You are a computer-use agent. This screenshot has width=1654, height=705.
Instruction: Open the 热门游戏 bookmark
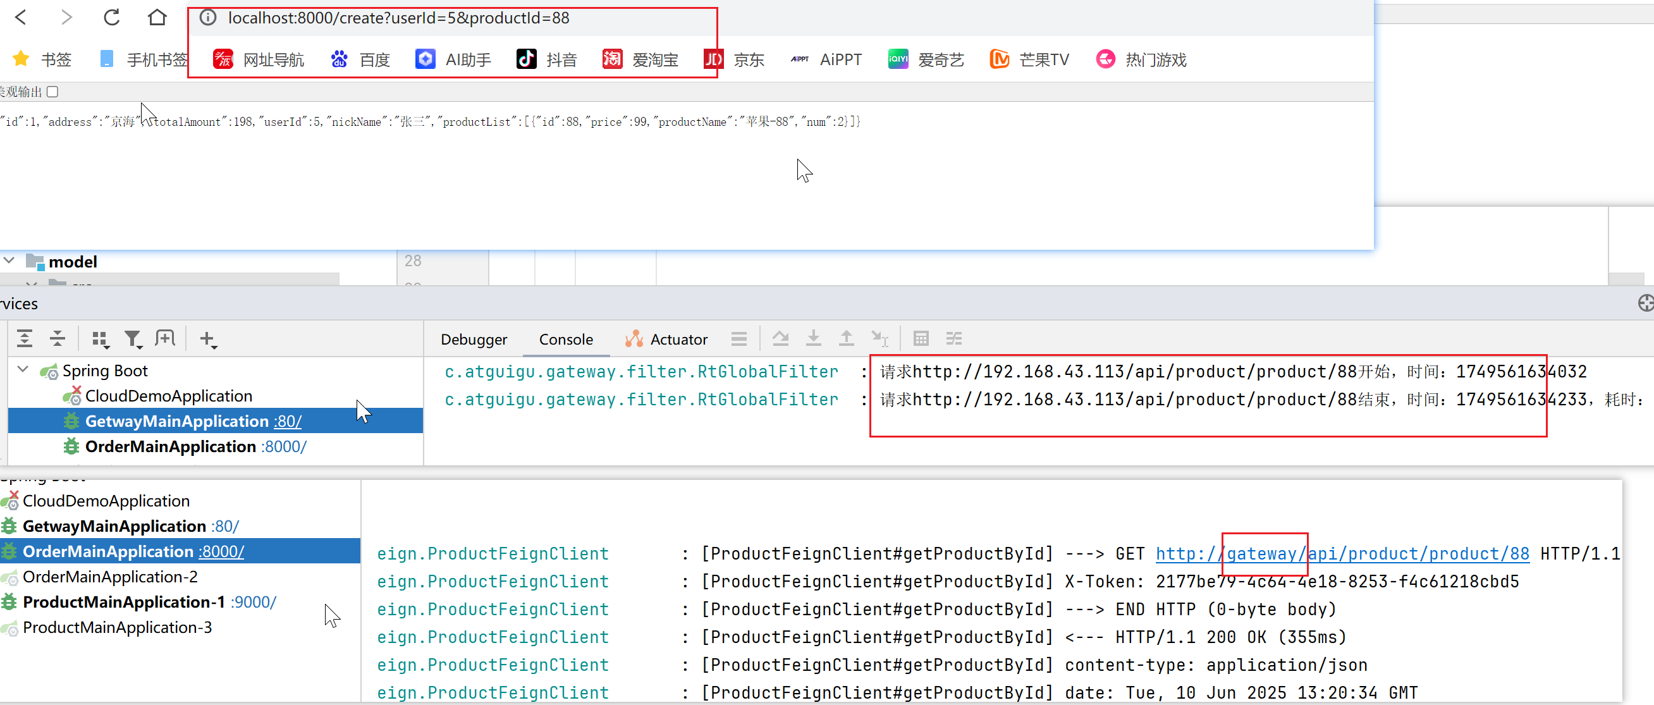tap(1141, 59)
